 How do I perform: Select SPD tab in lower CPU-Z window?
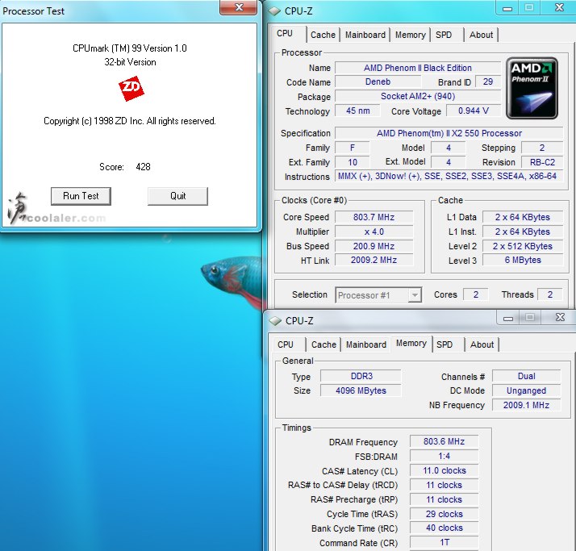445,344
